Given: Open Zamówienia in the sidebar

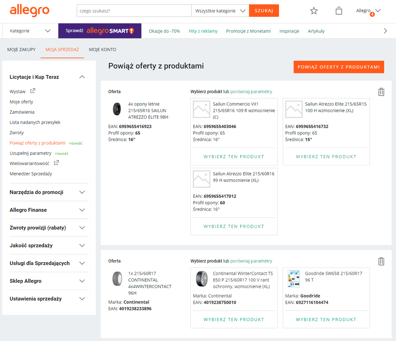Looking at the screenshot, I should [x=22, y=112].
